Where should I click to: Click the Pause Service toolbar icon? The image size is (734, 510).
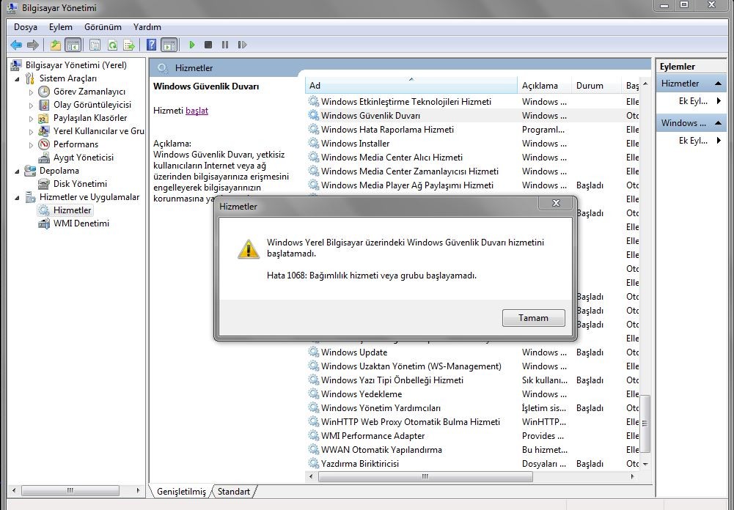coord(225,45)
